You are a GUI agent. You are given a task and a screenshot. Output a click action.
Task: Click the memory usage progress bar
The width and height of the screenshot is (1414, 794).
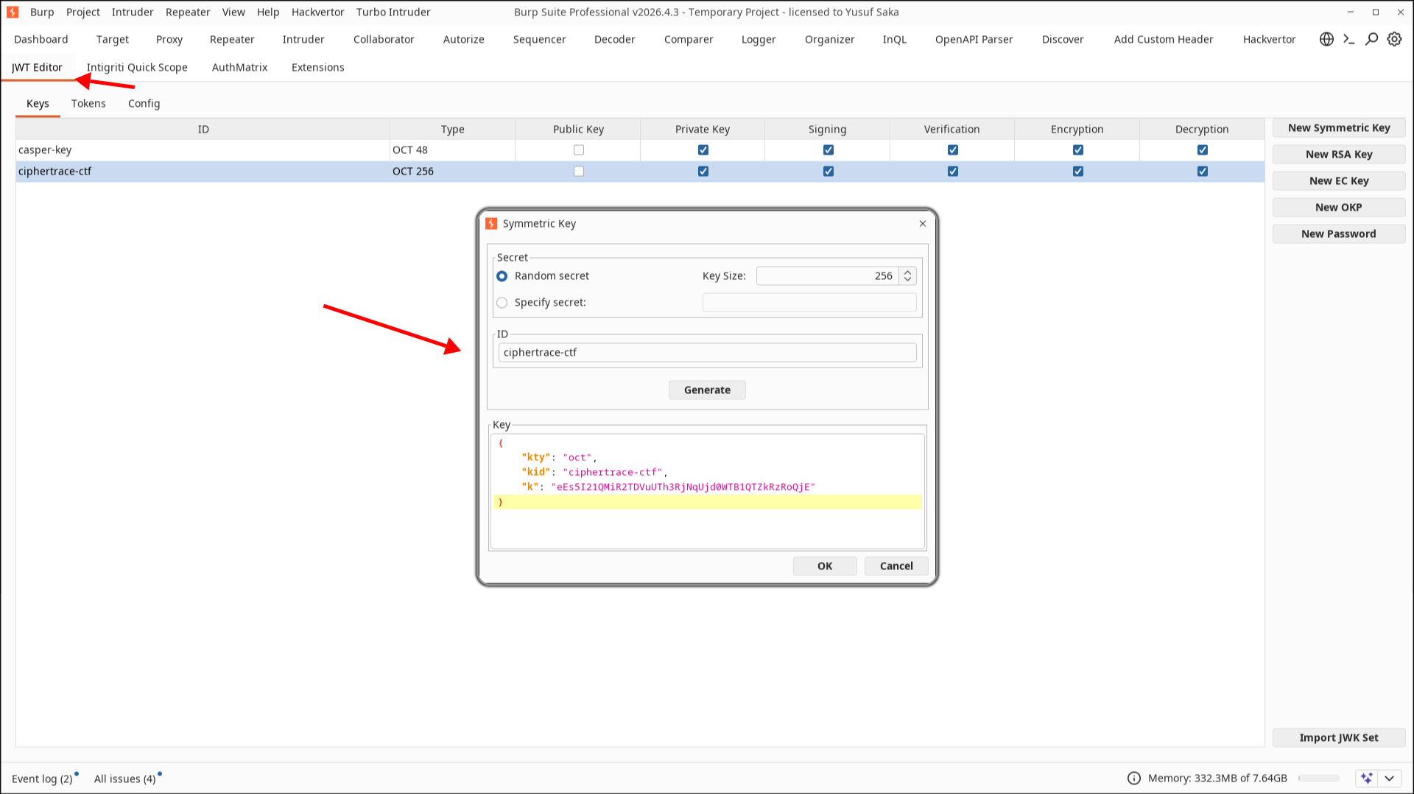click(x=1319, y=778)
